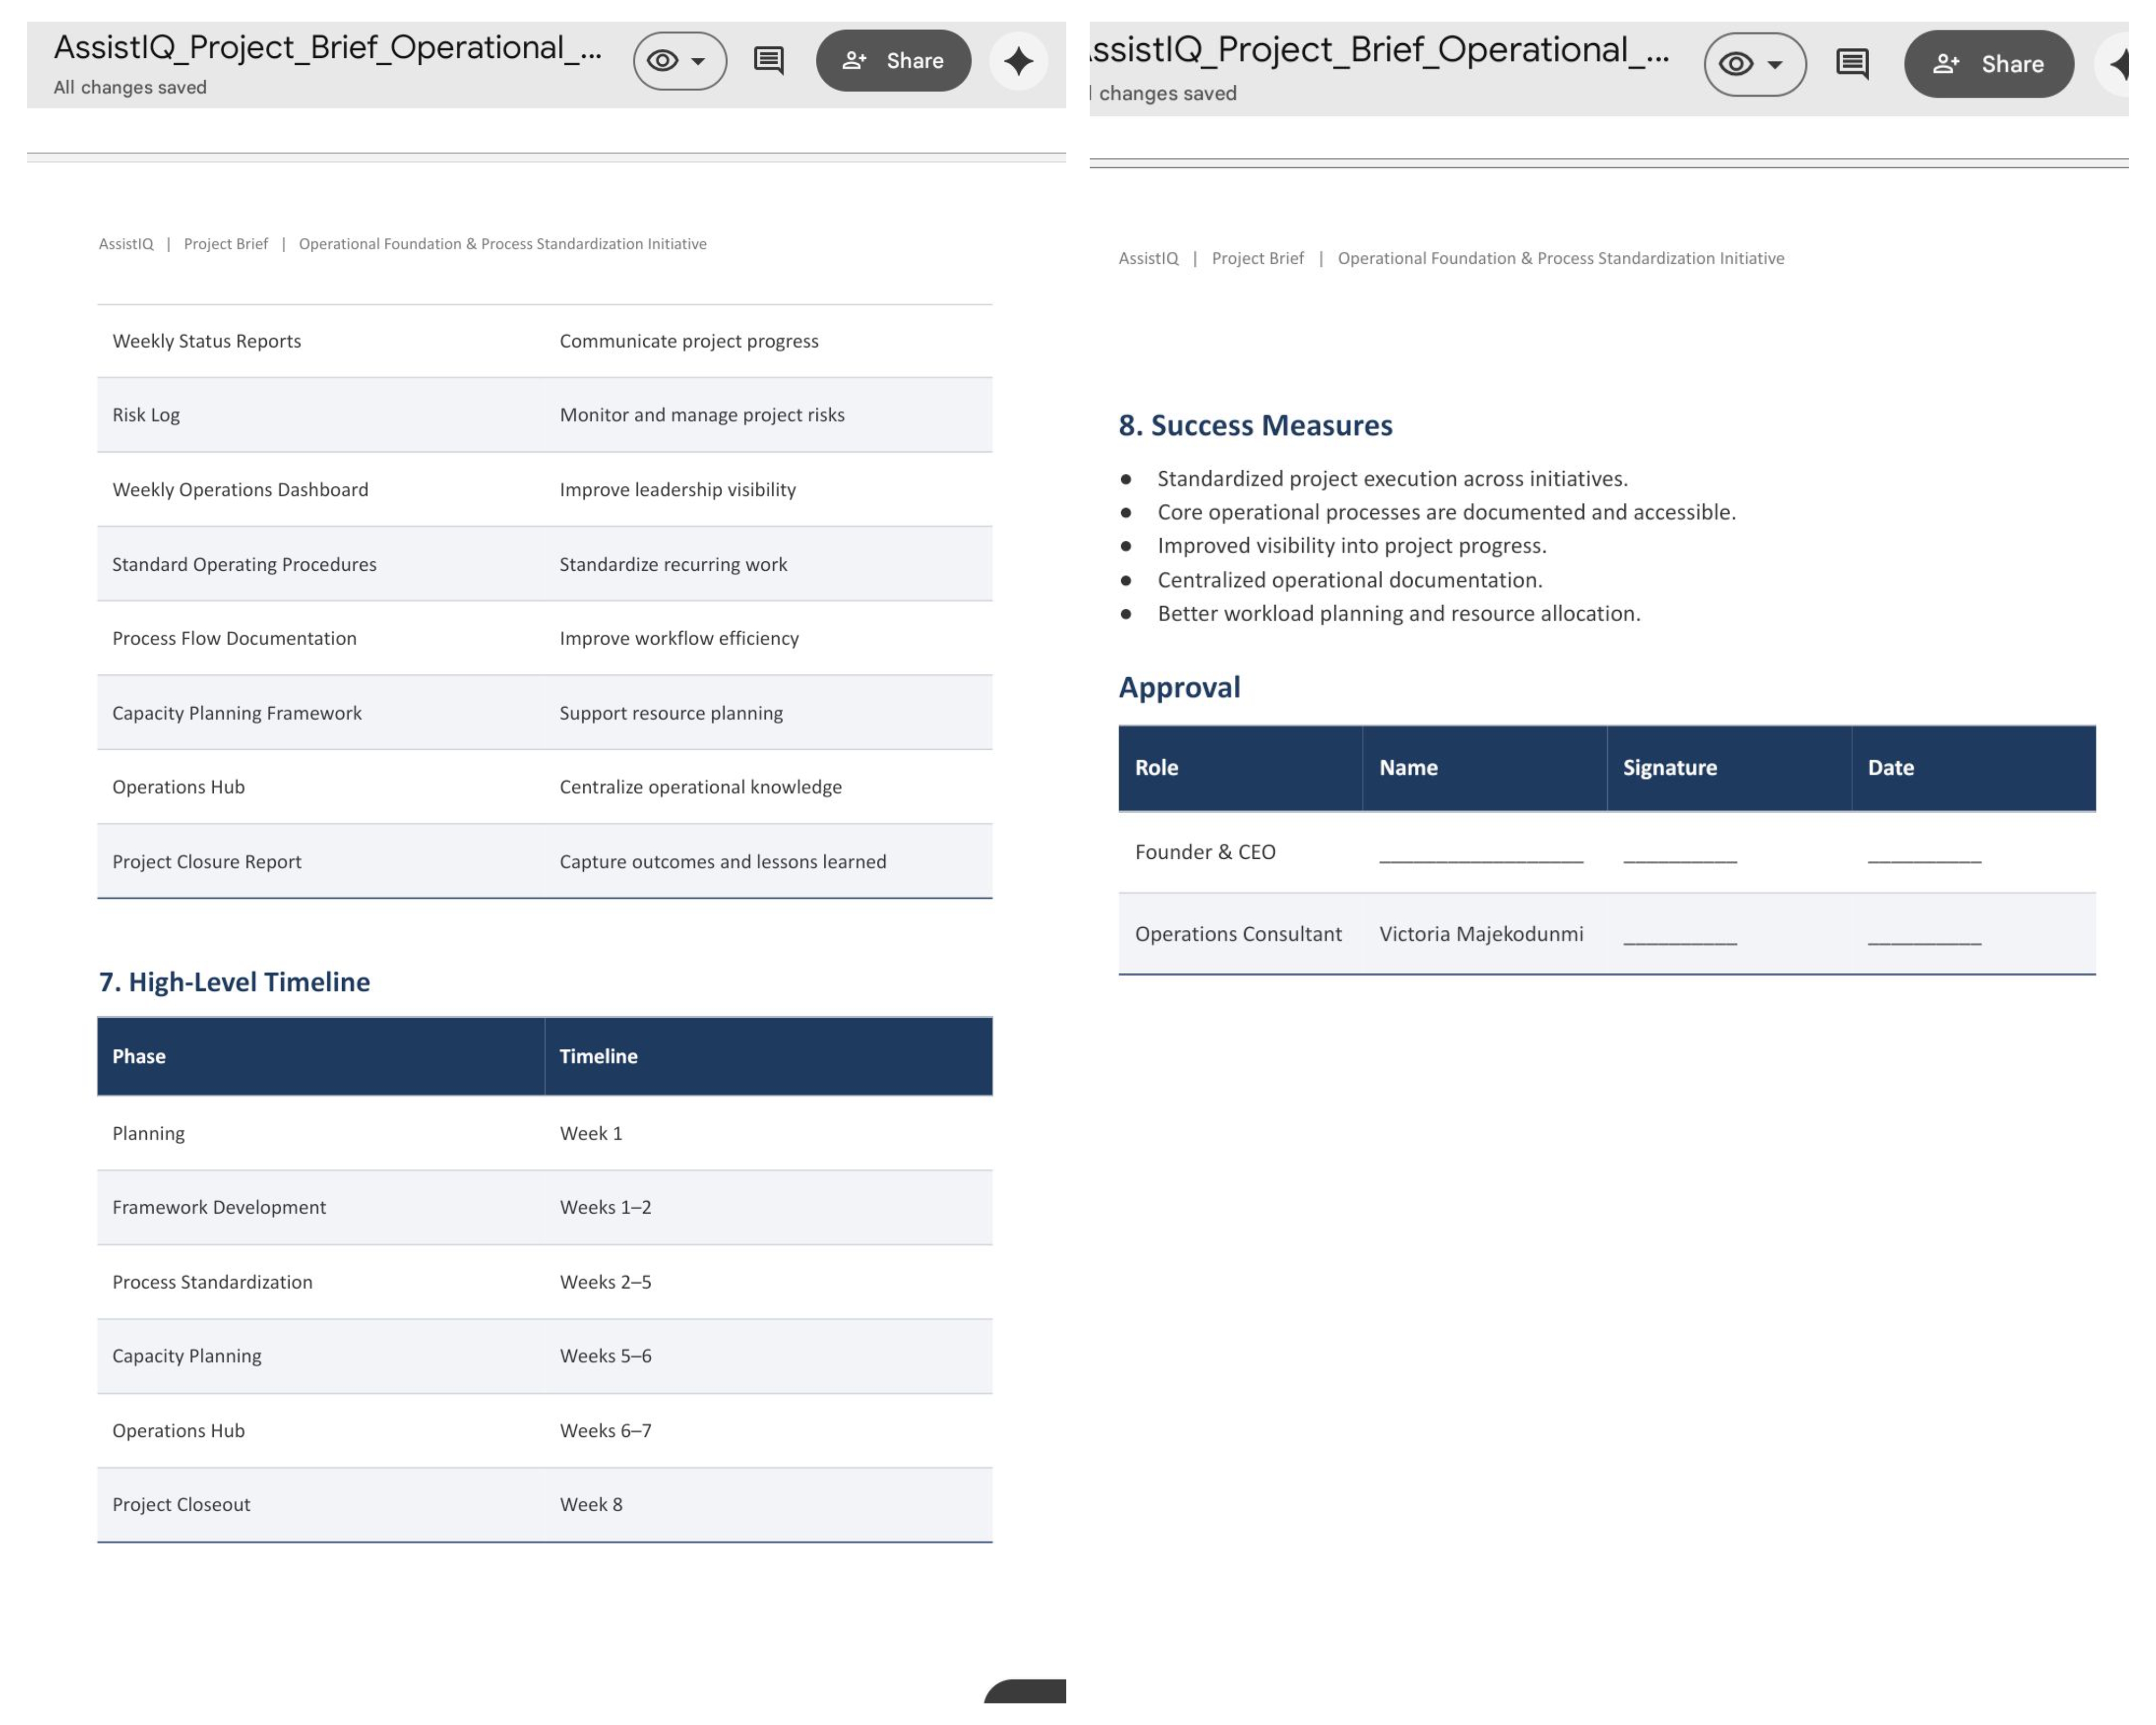This screenshot has width=2156, height=1725.
Task: Open viewing mode dropdown in right document
Action: 1755,64
